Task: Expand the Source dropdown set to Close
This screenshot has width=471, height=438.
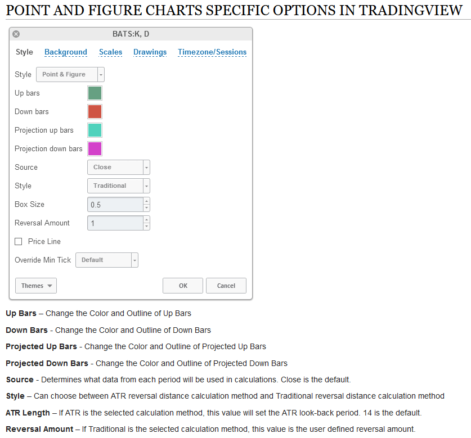Action: click(x=118, y=167)
